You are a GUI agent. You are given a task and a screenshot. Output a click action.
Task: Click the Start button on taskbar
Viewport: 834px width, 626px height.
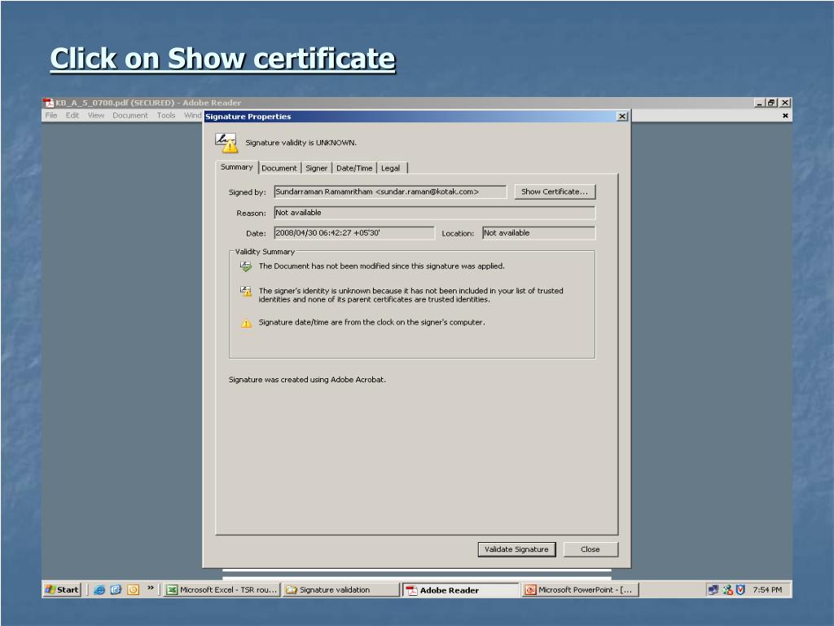tap(62, 590)
